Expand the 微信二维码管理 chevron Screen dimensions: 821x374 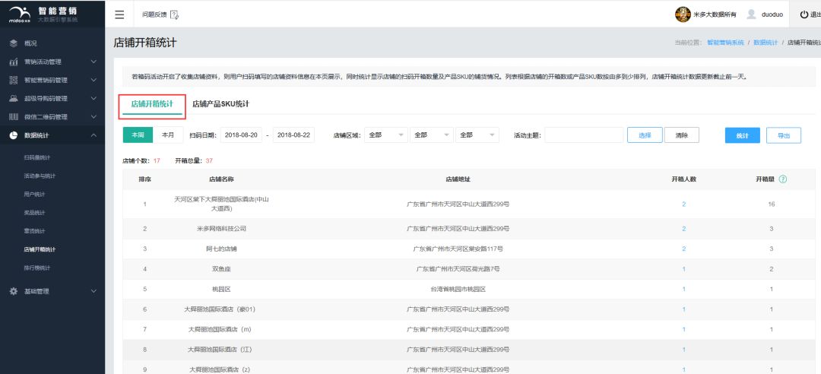[x=94, y=117]
